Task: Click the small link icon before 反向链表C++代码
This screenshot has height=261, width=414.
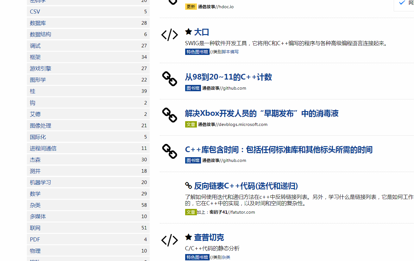Action: coord(189,185)
